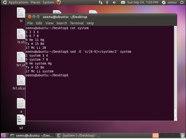Click the line '17 Mc Li 20'
Screen dimensions: 186x139
point(36,48)
